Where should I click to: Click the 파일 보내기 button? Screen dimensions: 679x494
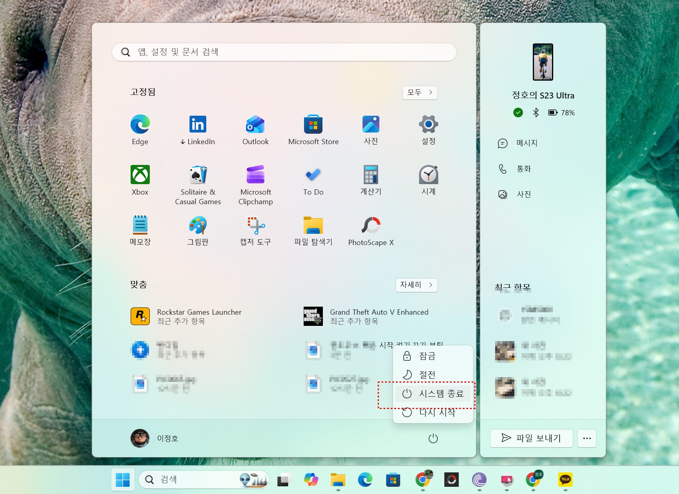click(531, 438)
